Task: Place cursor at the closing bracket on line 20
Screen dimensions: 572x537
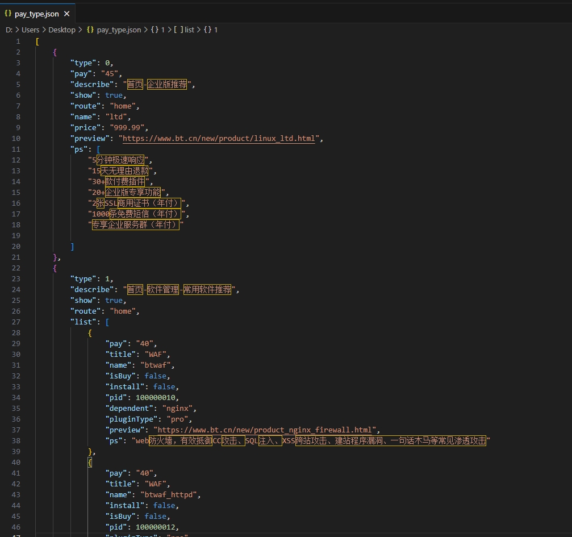Action: pyautogui.click(x=72, y=247)
